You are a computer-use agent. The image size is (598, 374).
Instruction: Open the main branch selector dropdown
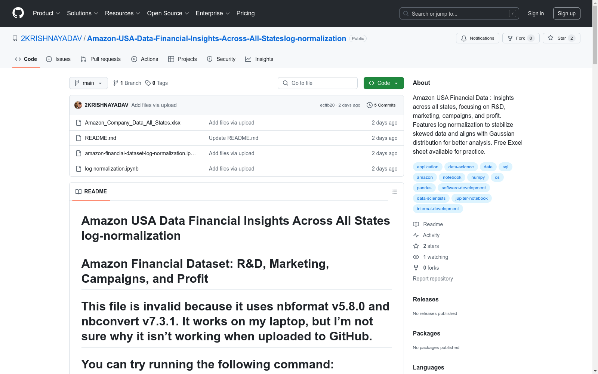click(x=89, y=83)
